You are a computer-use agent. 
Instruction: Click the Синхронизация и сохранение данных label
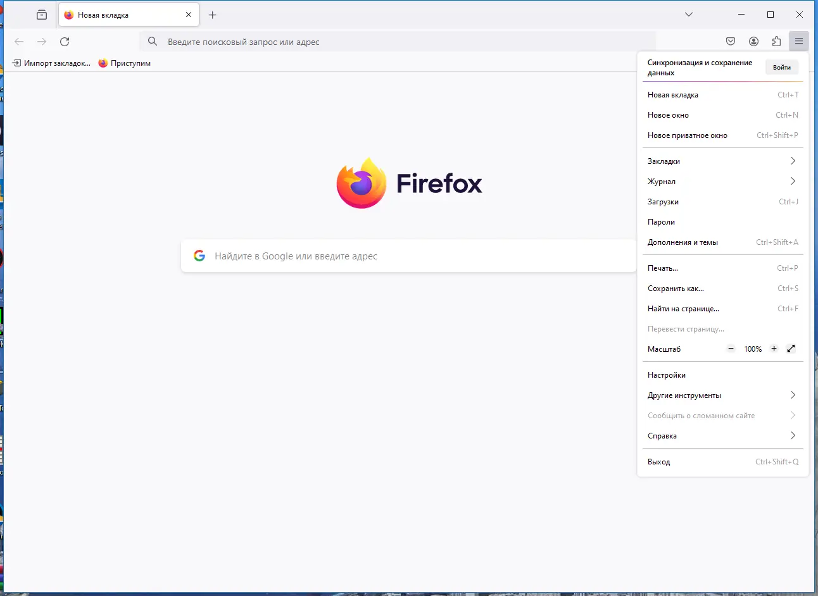[700, 68]
